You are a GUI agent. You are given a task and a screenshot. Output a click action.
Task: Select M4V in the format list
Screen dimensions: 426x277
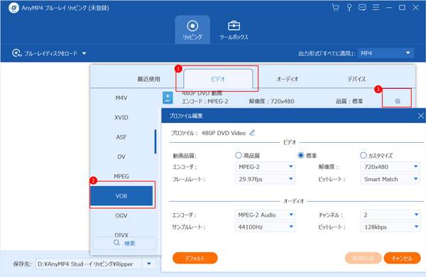pos(121,98)
